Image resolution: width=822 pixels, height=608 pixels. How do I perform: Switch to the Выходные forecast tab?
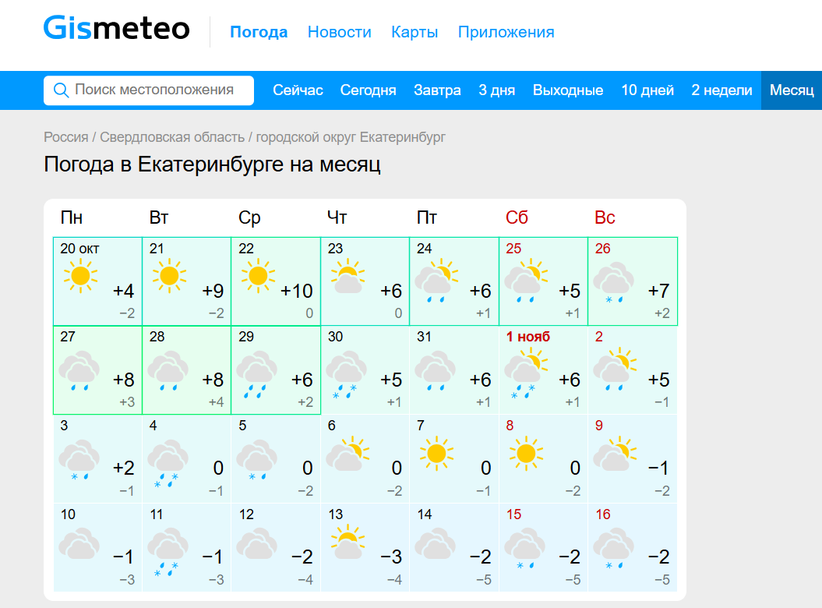pos(568,90)
